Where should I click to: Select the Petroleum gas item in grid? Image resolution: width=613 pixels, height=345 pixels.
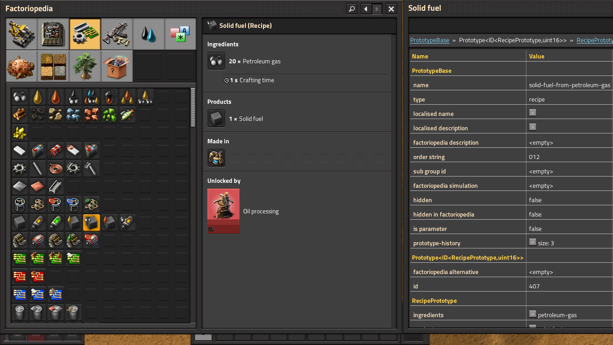(20, 97)
